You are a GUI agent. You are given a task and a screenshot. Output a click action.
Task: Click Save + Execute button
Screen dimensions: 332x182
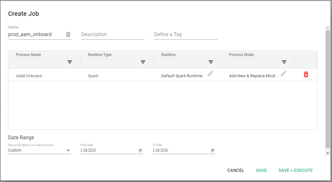point(296,170)
